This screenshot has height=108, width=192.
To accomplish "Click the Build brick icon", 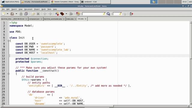I will (x=62, y=14).
